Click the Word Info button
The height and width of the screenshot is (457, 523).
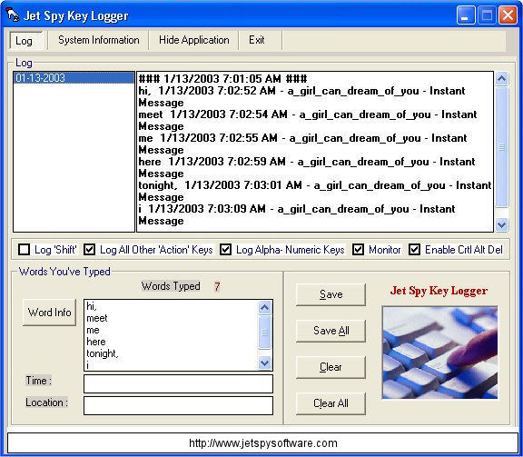[x=49, y=313]
